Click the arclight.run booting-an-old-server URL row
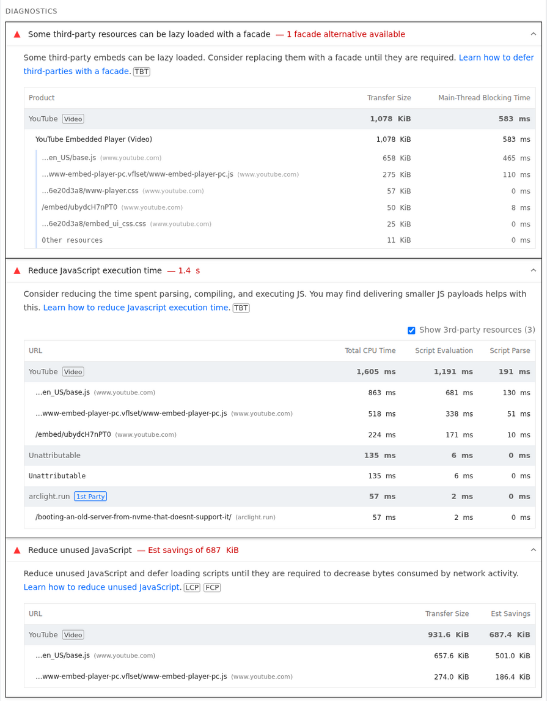The image size is (550, 701). click(x=133, y=517)
